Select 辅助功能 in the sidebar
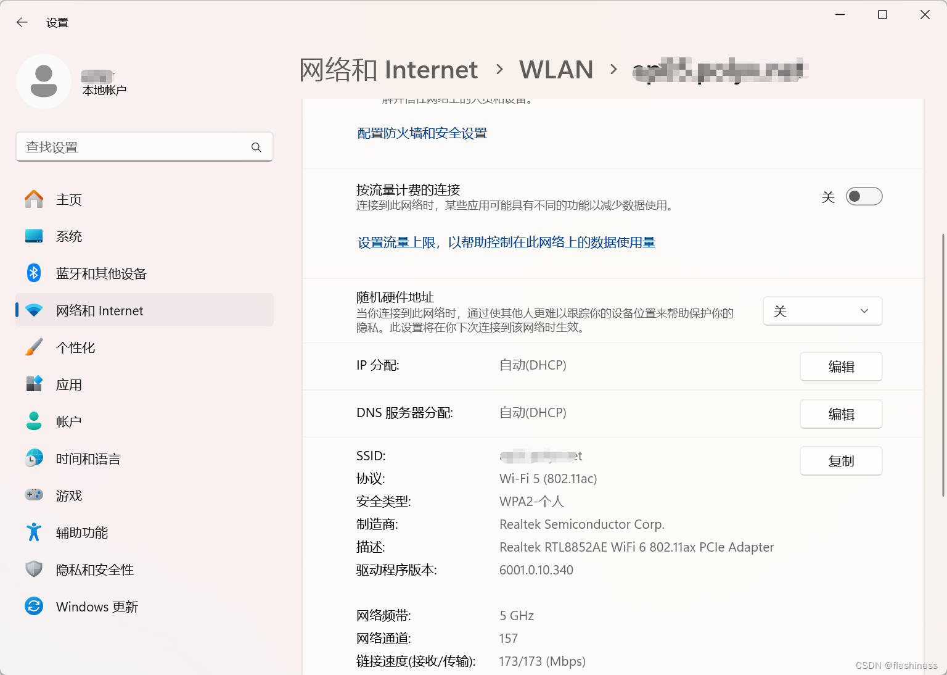Image resolution: width=947 pixels, height=675 pixels. point(81,532)
